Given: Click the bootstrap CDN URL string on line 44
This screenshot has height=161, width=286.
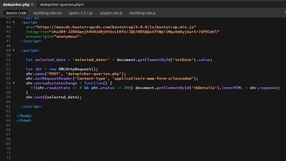Looking at the screenshot, I should 116,27.
